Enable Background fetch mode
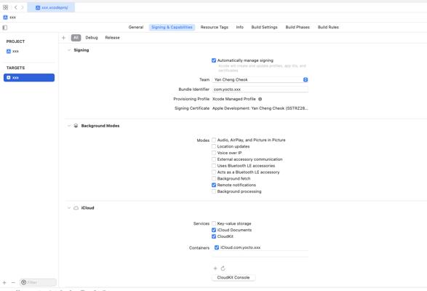The image size is (427, 291). (x=214, y=178)
